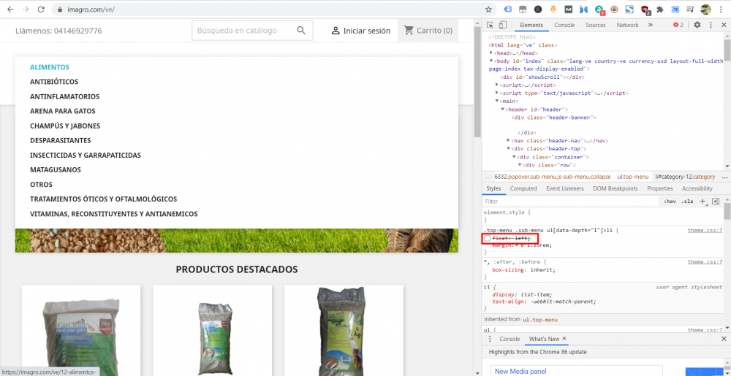Viewport: 731px width, 376px height.
Task: Open the Chrome profile avatar
Action: (706, 9)
